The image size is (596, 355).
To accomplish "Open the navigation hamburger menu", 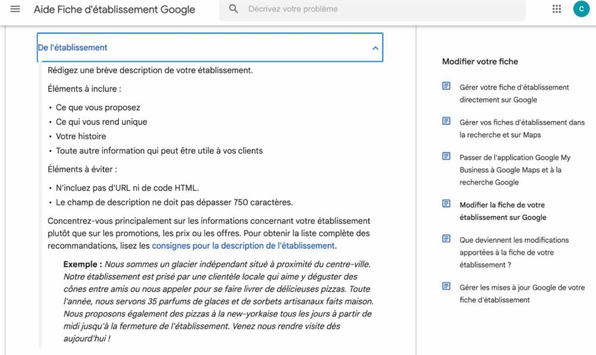I will pos(15,9).
